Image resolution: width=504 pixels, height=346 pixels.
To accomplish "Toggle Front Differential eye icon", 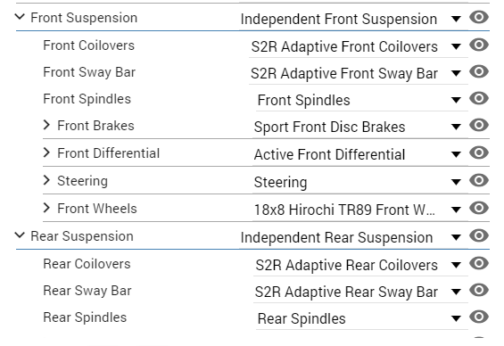I will (x=479, y=152).
